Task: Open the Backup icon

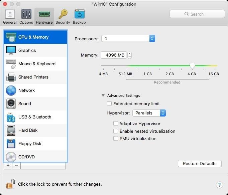Action: coord(79,14)
